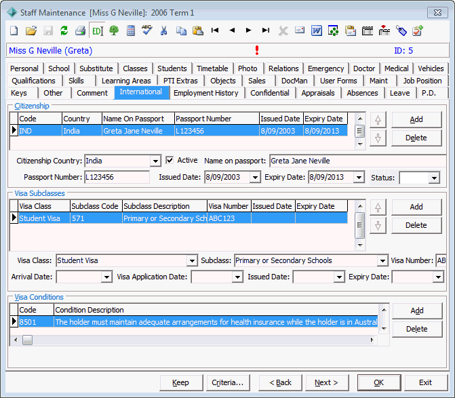Open passport Expiry Date picker dropdown
This screenshot has width=455, height=398.
tap(359, 177)
